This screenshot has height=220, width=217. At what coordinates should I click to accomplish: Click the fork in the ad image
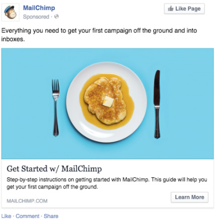coord(56,107)
